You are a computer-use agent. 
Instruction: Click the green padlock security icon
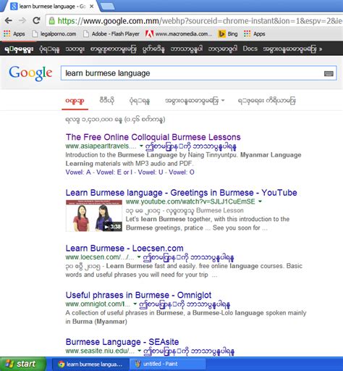click(x=51, y=21)
